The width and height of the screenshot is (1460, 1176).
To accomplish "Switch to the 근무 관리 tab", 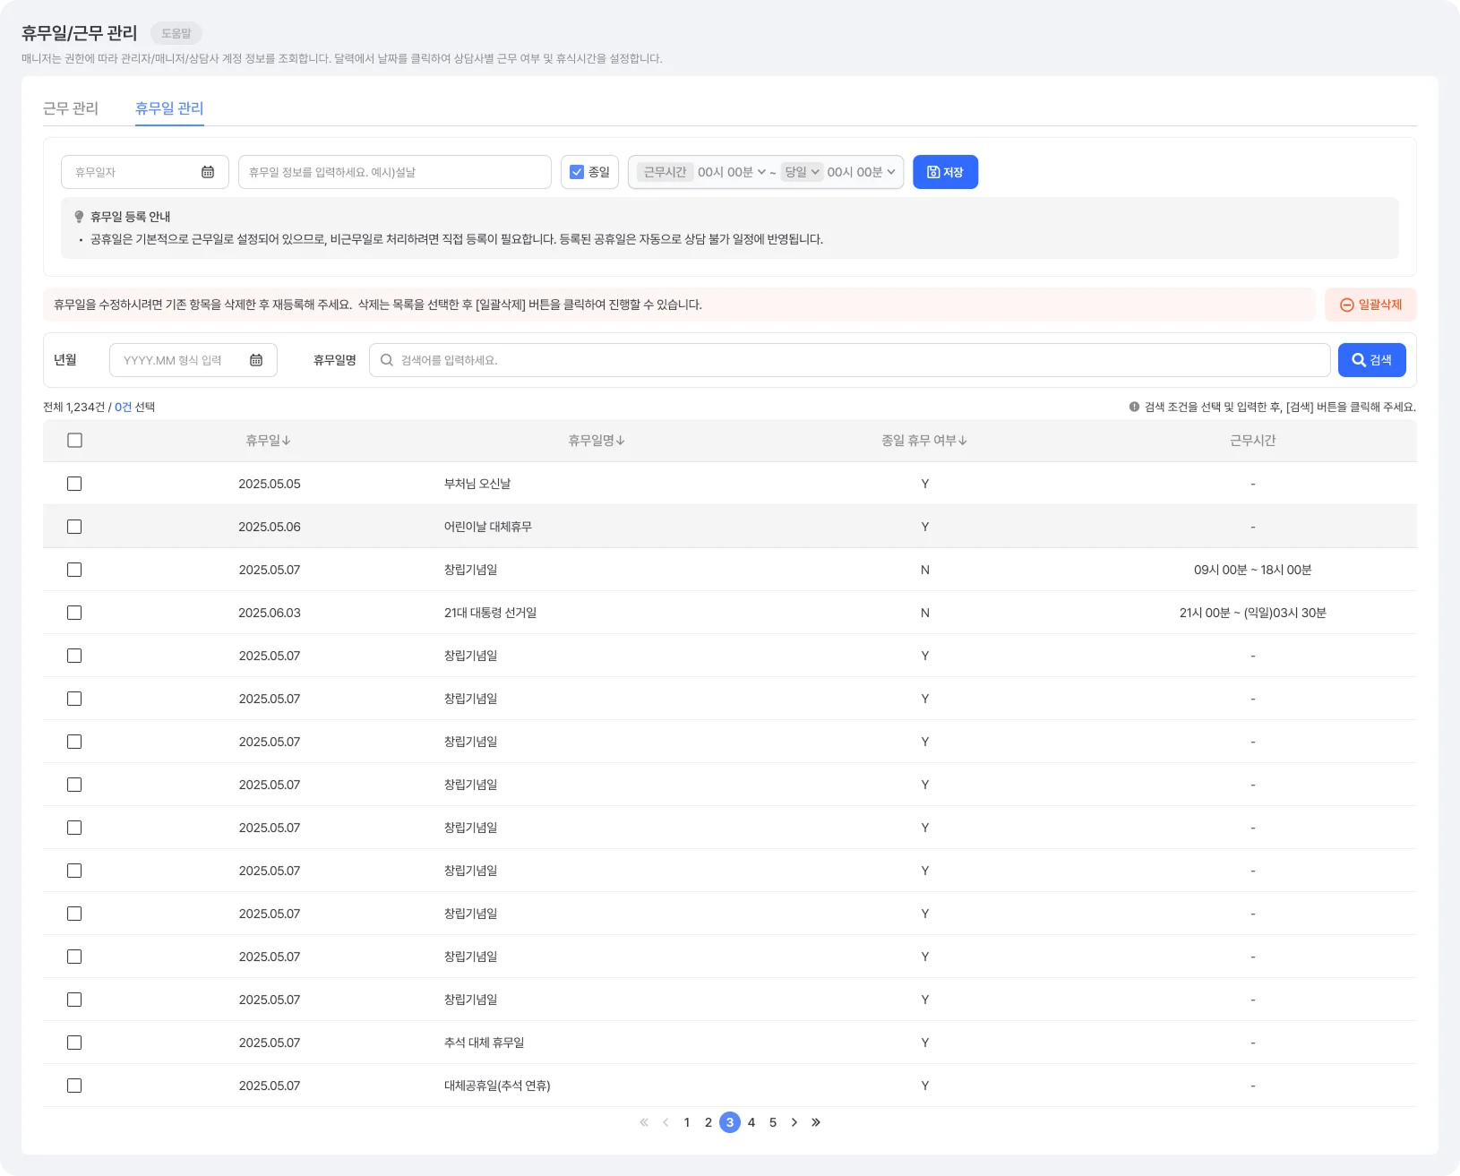I will pyautogui.click(x=72, y=107).
